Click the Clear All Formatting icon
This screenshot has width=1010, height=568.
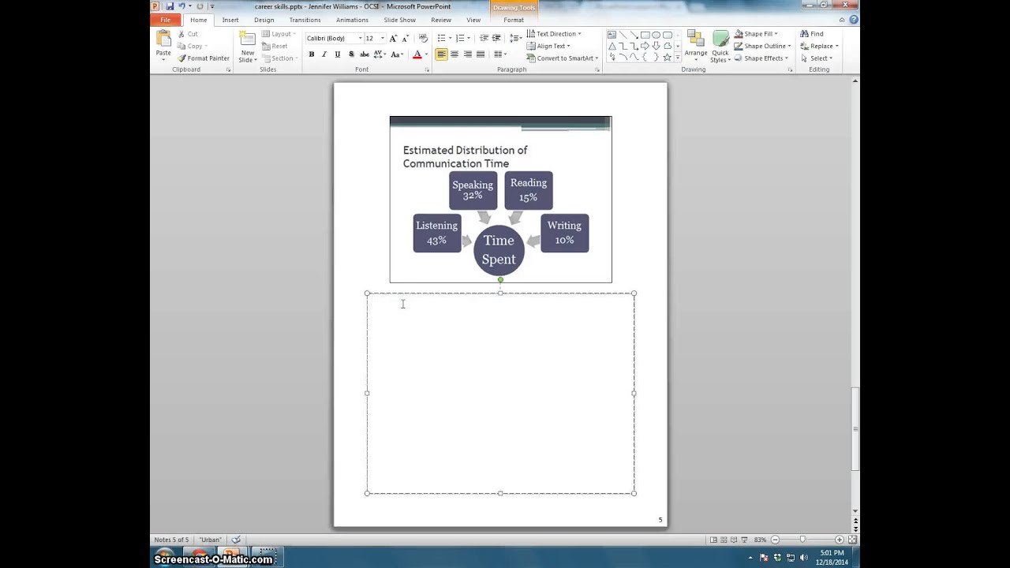[x=423, y=38]
